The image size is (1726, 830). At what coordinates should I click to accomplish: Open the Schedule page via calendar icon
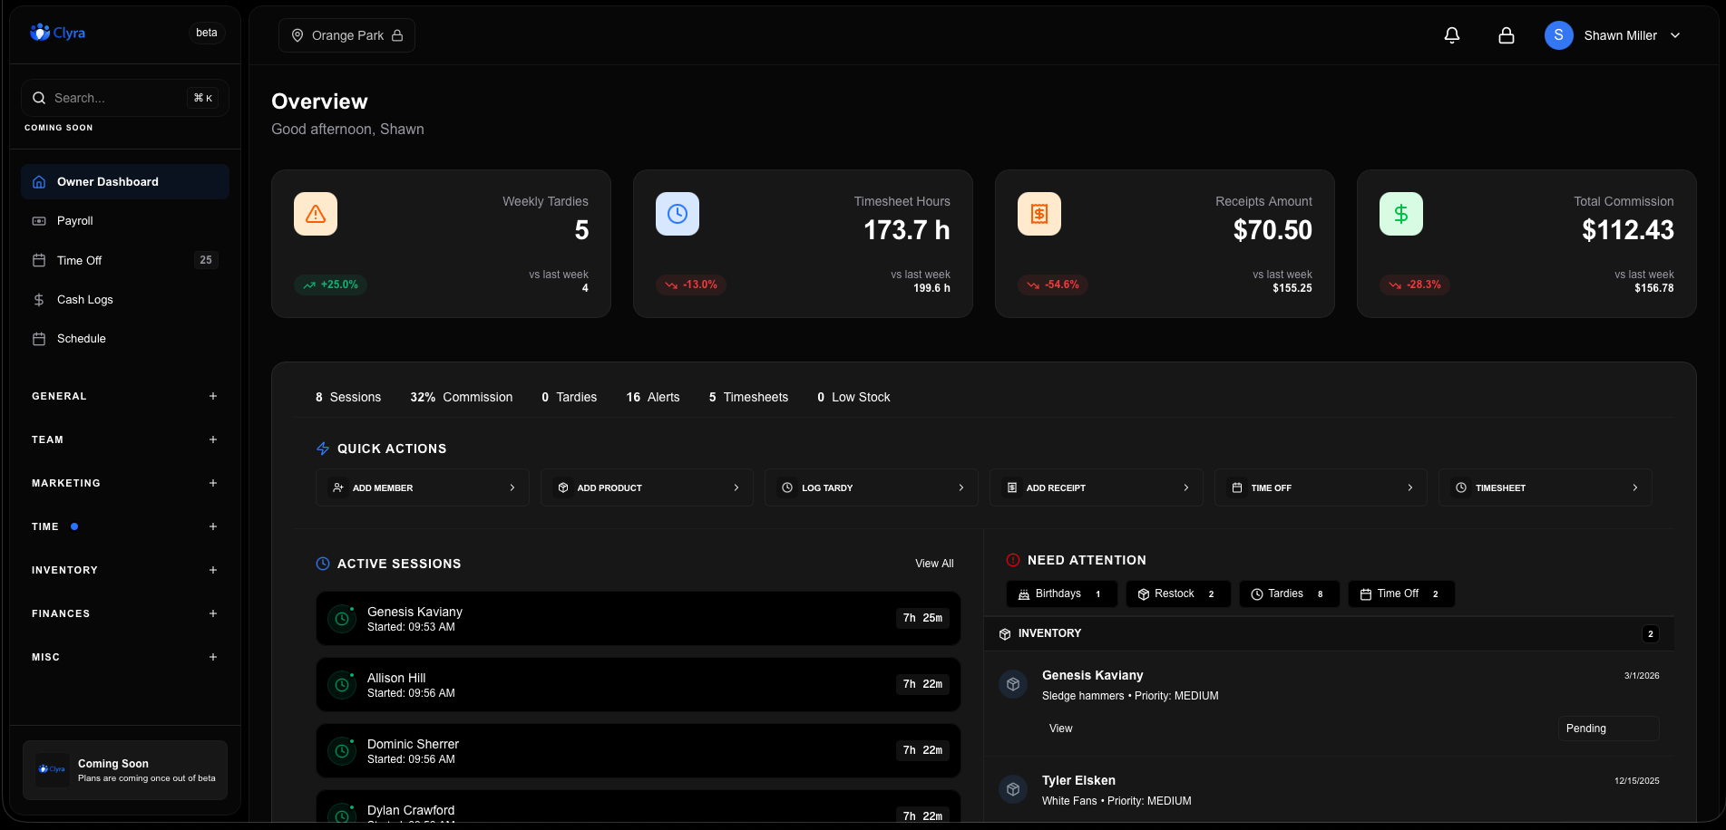coord(38,338)
